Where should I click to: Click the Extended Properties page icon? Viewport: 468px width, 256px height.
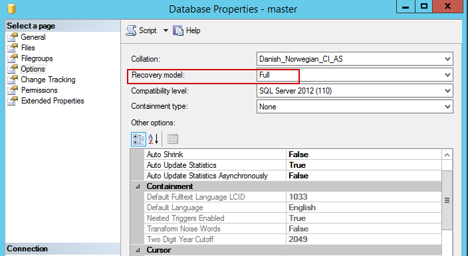(x=13, y=101)
